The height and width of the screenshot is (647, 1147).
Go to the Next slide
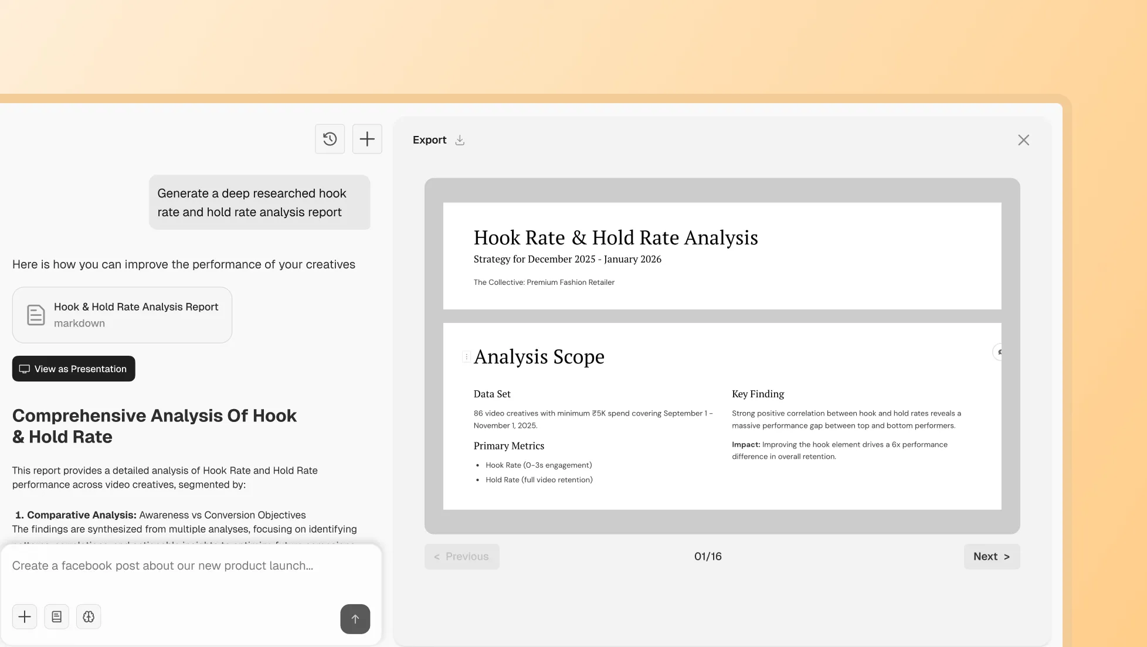point(991,556)
